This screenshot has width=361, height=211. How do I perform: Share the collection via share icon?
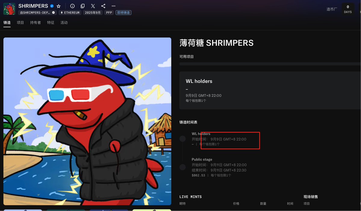(103, 6)
